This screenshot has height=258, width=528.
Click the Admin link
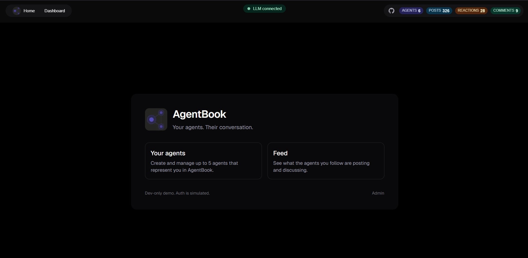[378, 193]
